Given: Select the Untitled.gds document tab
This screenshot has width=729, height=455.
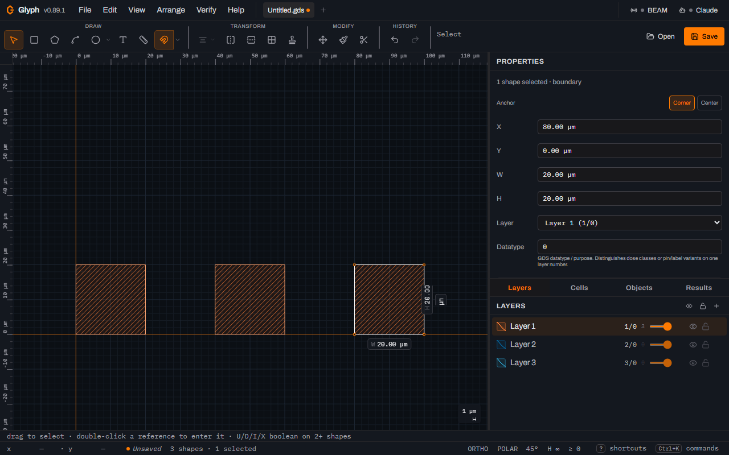Looking at the screenshot, I should pos(289,10).
